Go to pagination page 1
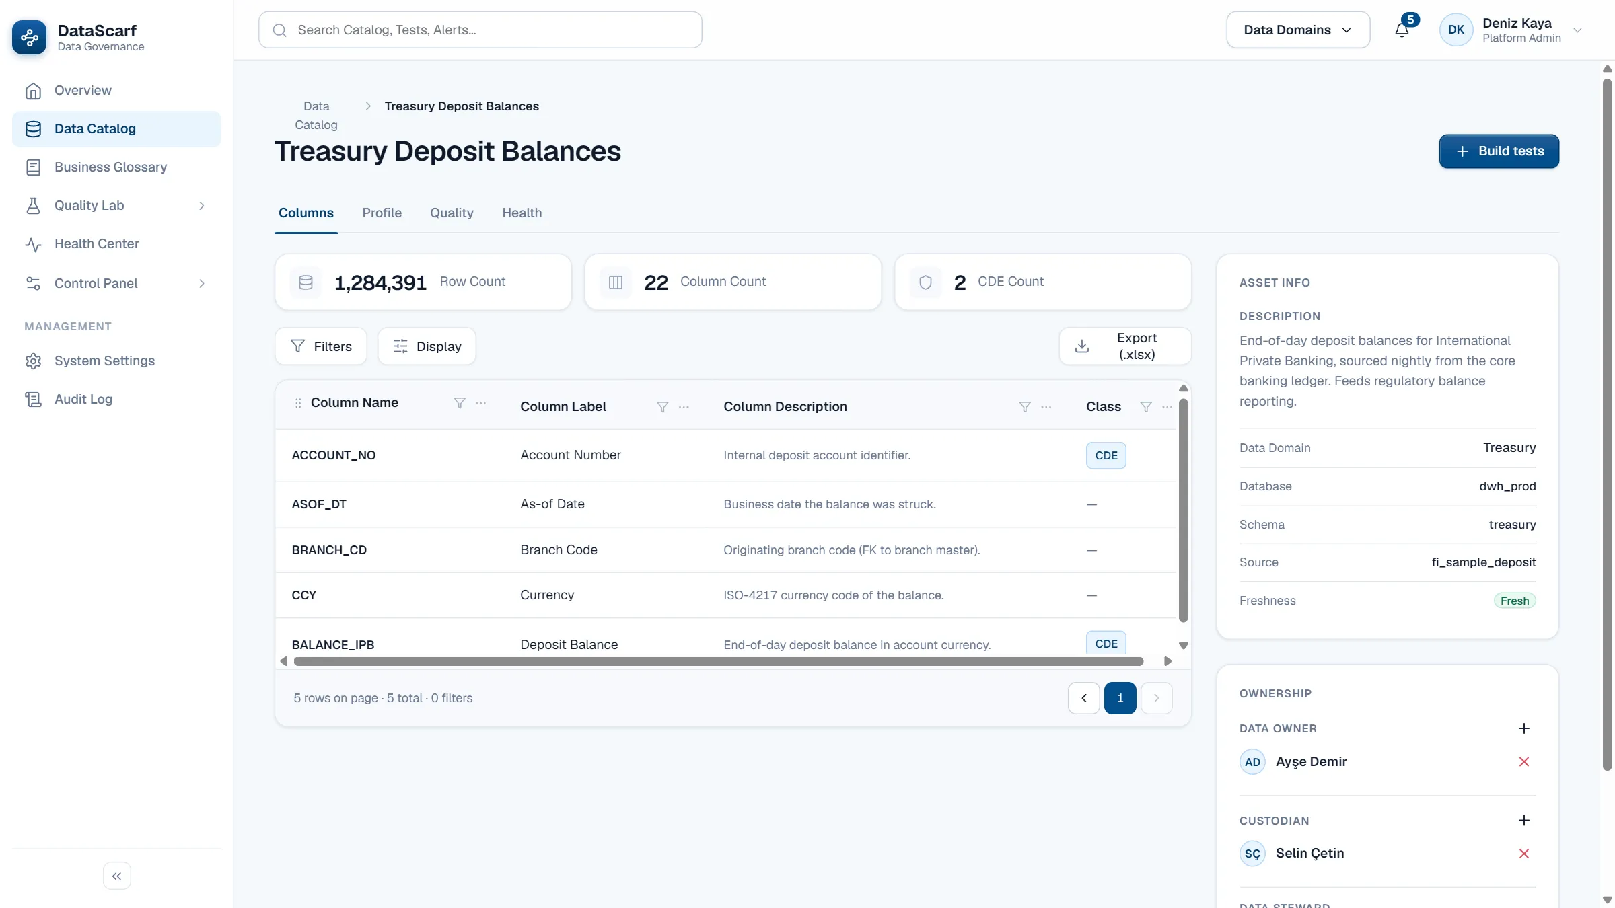Viewport: 1615px width, 908px height. 1120,697
